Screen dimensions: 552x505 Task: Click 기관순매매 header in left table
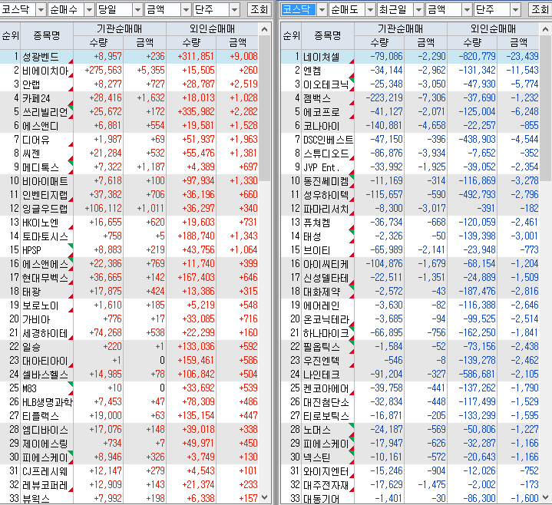(120, 29)
